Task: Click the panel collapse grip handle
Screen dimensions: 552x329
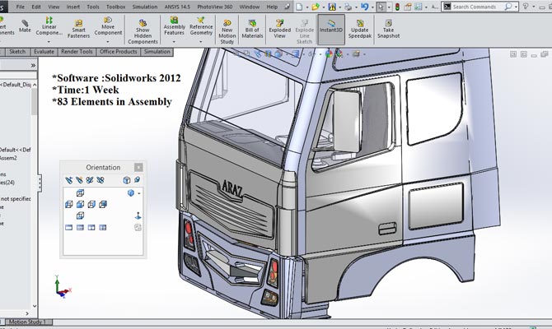Action: click(x=40, y=183)
